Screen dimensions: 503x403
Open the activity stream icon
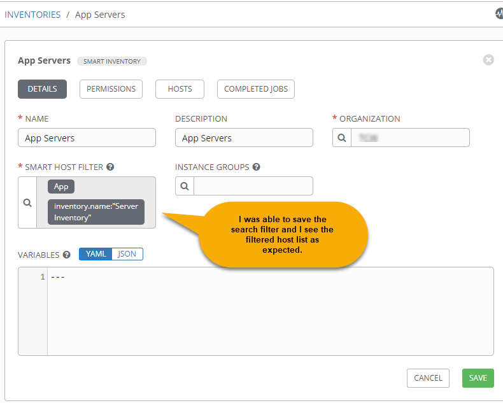[x=499, y=13]
